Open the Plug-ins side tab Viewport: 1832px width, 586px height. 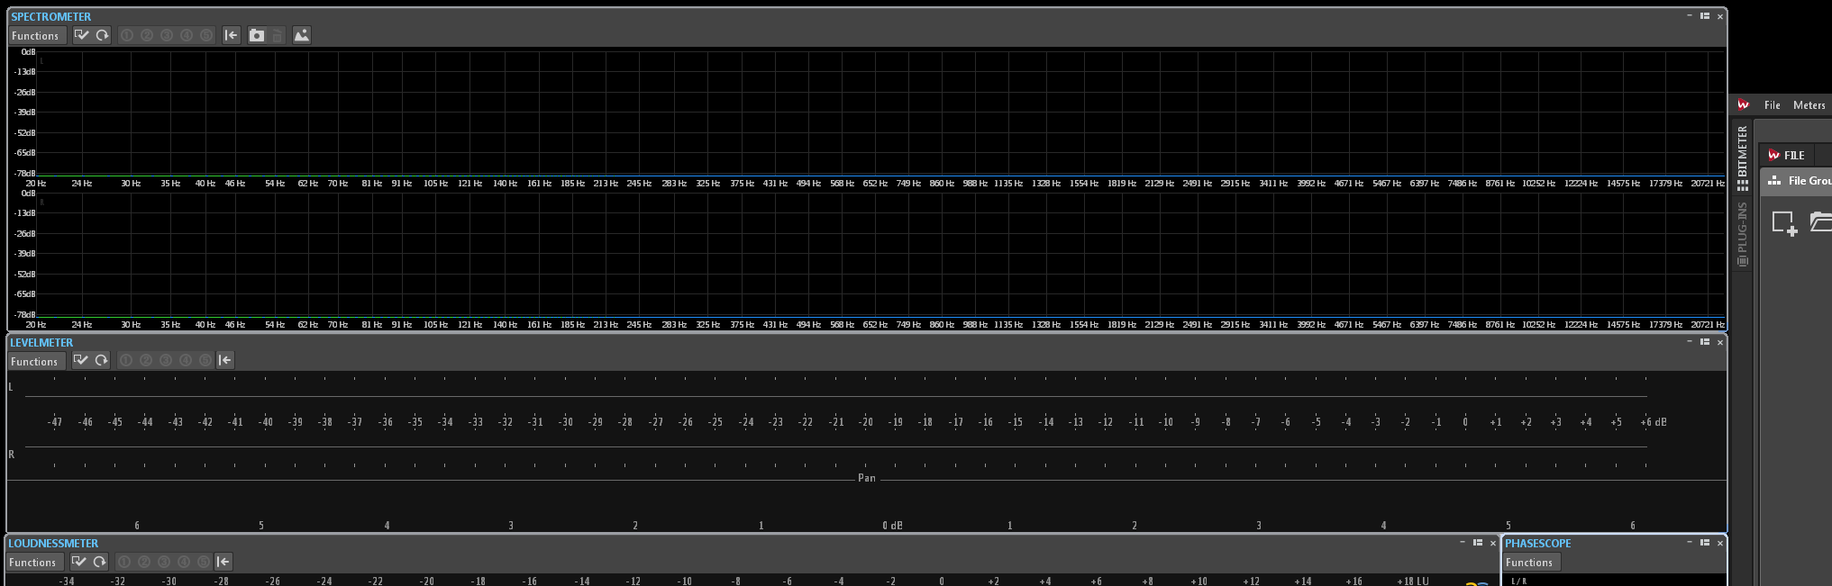1743,234
